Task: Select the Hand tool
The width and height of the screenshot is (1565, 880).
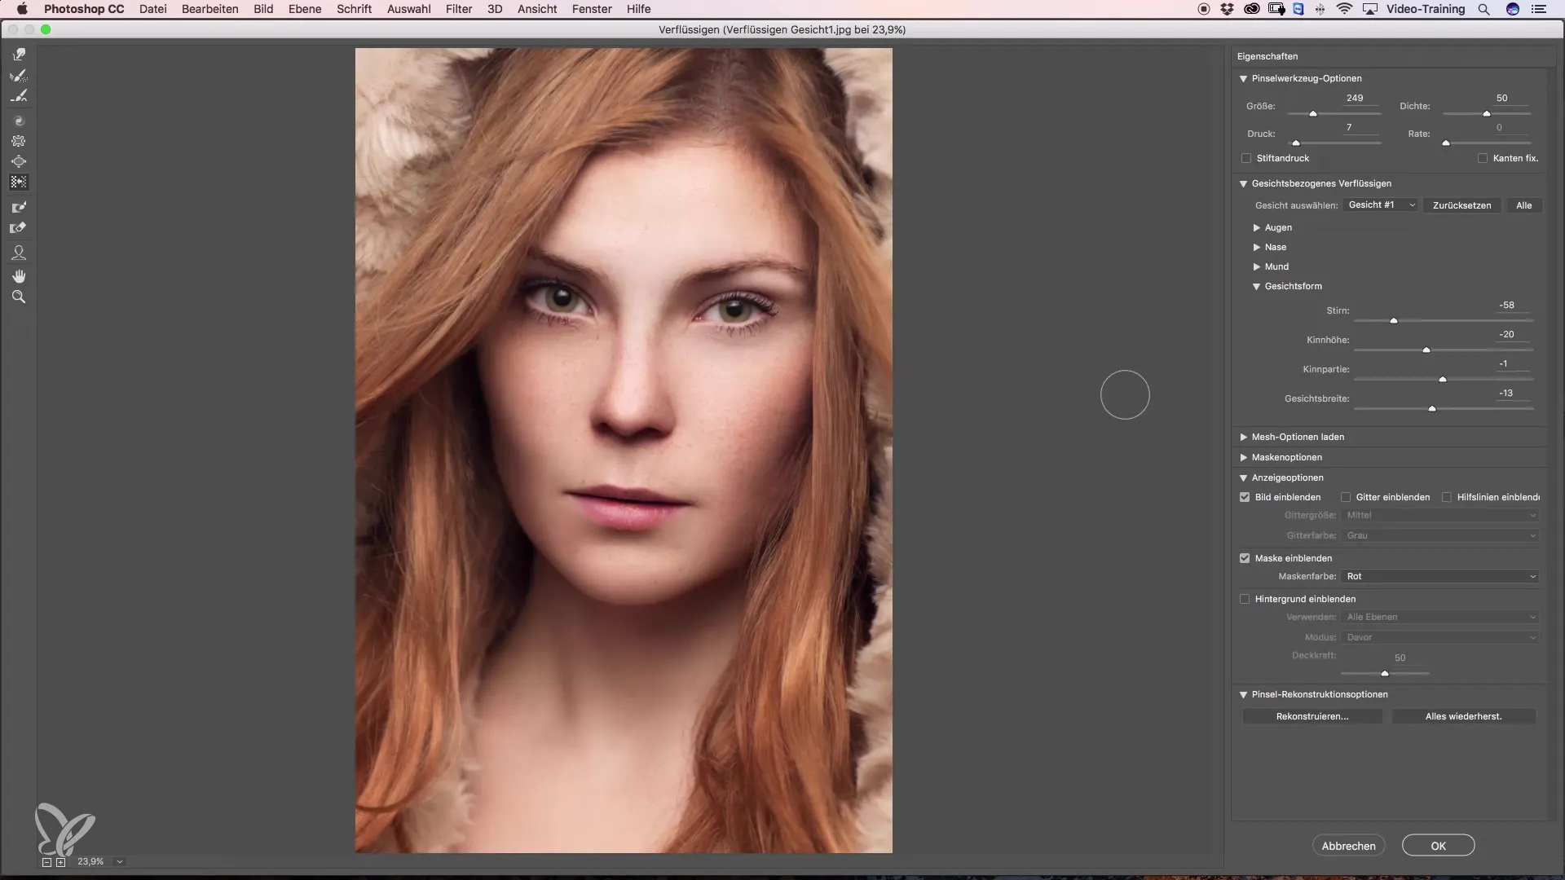Action: (x=19, y=276)
